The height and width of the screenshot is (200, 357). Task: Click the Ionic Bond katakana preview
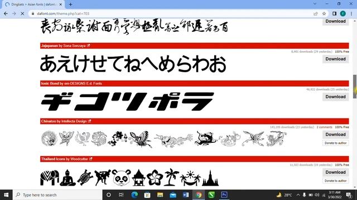click(127, 102)
